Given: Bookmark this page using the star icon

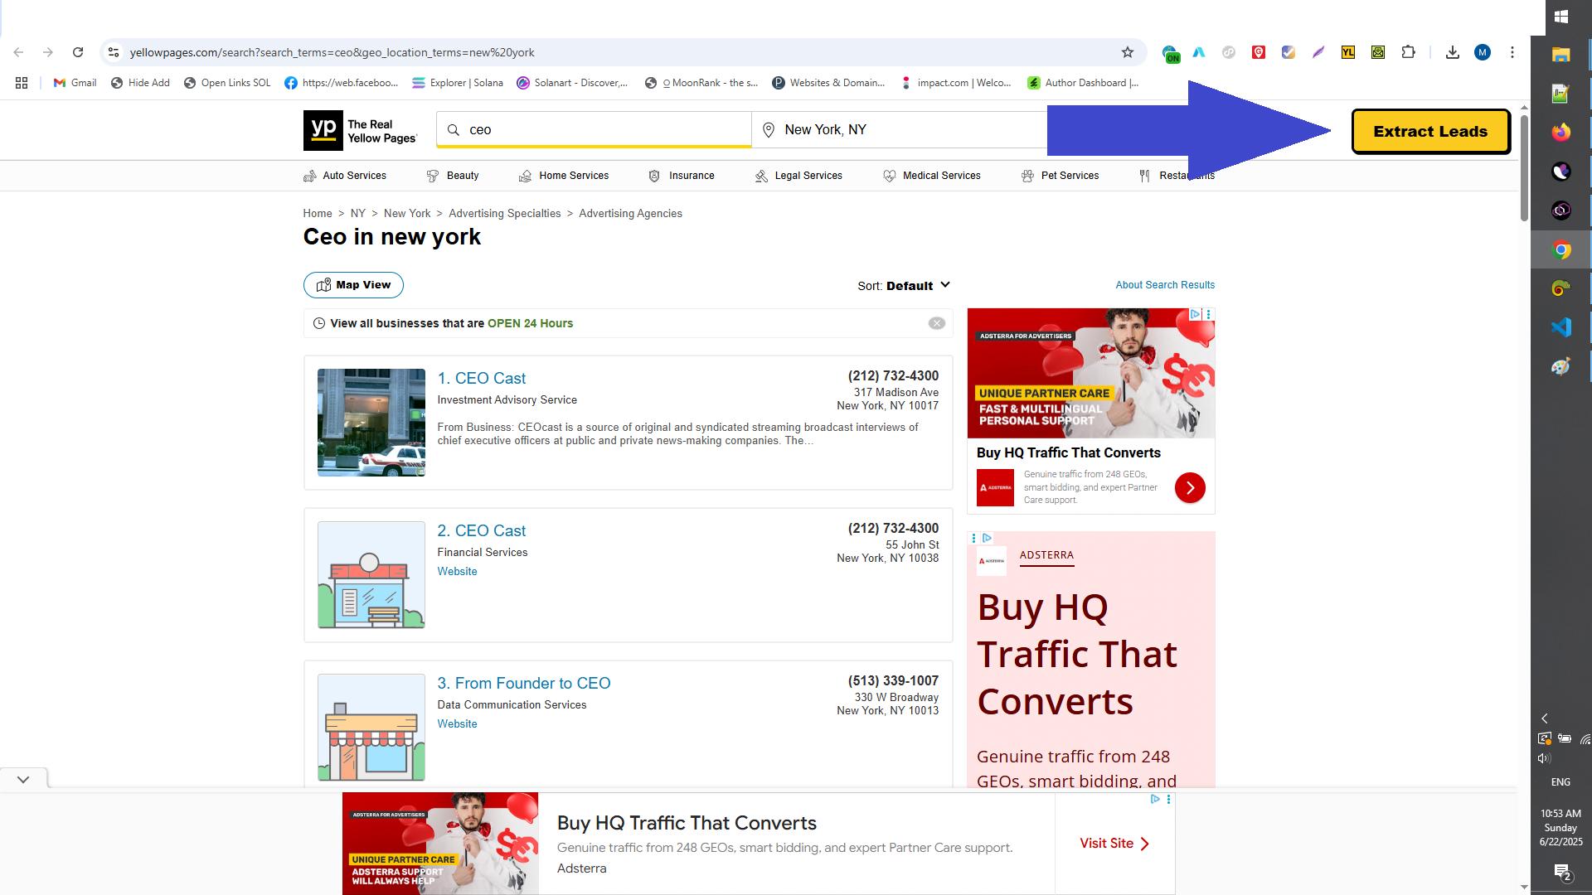Looking at the screenshot, I should [1128, 51].
